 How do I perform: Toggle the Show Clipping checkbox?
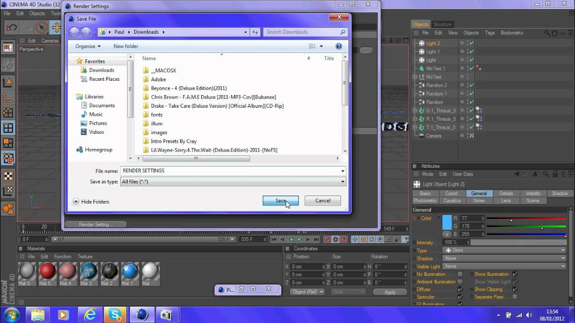515,289
